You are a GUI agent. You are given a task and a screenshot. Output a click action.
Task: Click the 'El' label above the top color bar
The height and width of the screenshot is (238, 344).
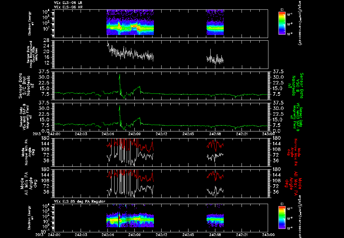(x=282, y=9)
